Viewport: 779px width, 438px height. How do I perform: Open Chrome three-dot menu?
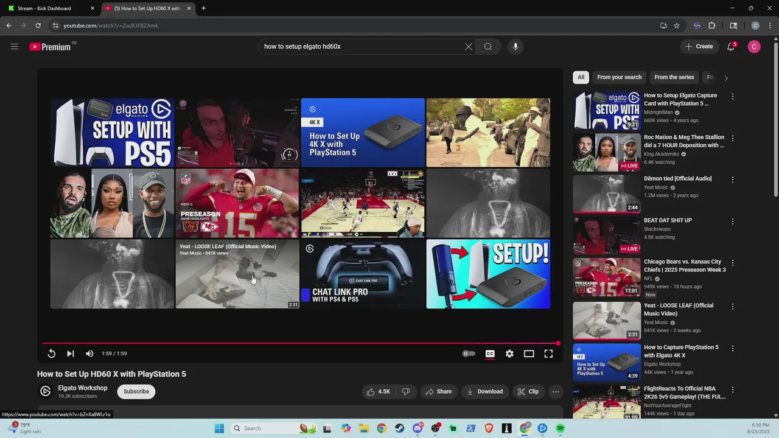pos(770,26)
